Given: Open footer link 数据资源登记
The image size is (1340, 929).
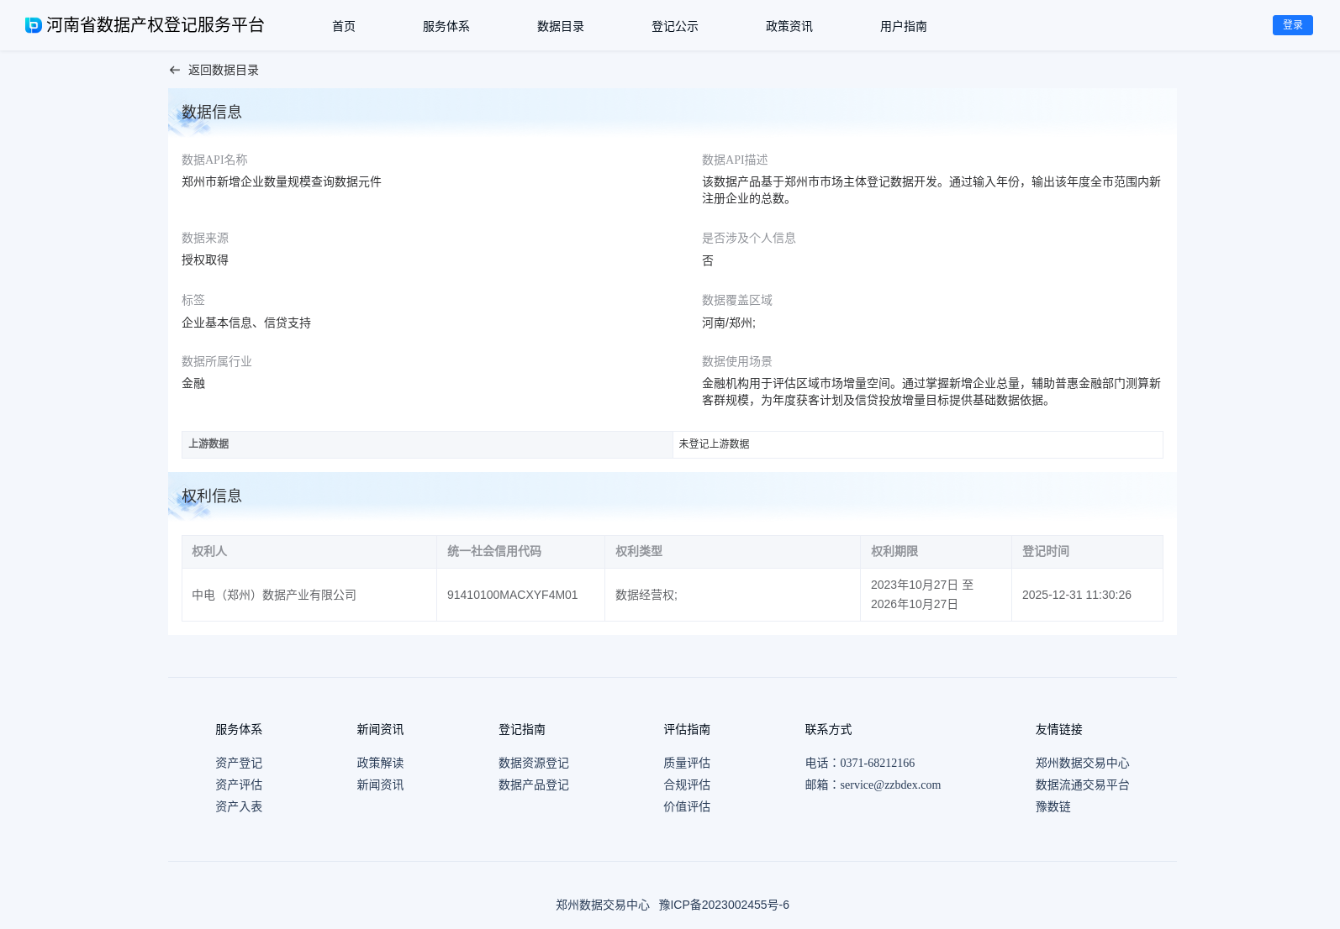Looking at the screenshot, I should tap(534, 763).
